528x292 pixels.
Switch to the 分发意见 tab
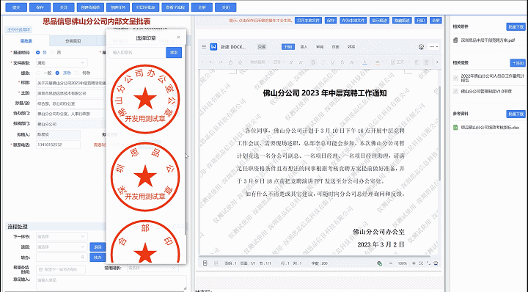73,41
